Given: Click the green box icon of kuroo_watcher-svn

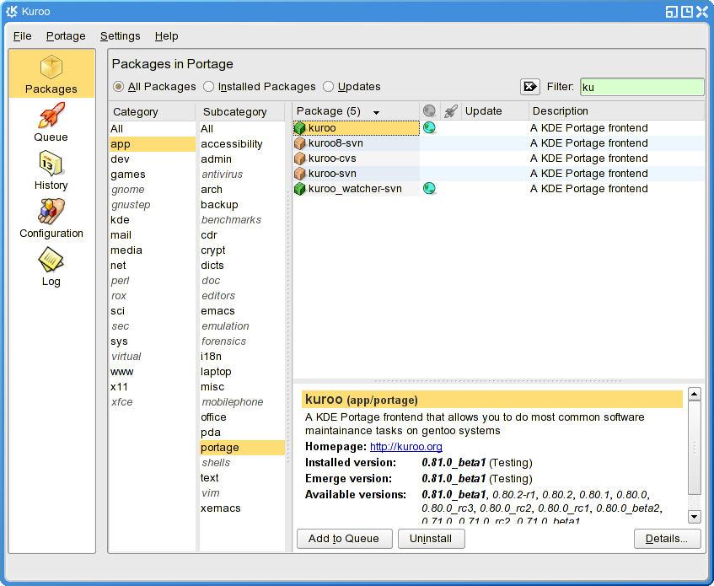Looking at the screenshot, I should (299, 189).
